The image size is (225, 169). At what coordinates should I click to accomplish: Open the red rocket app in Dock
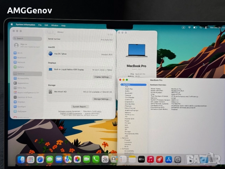pos(160,159)
